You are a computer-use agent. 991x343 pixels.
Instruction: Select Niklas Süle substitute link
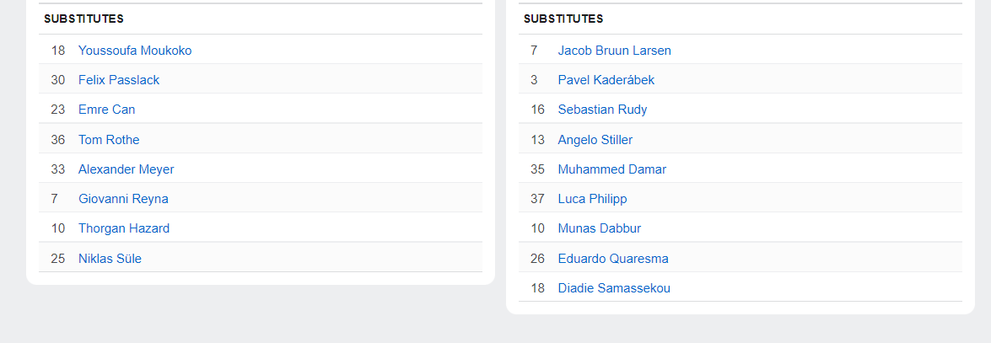point(110,259)
